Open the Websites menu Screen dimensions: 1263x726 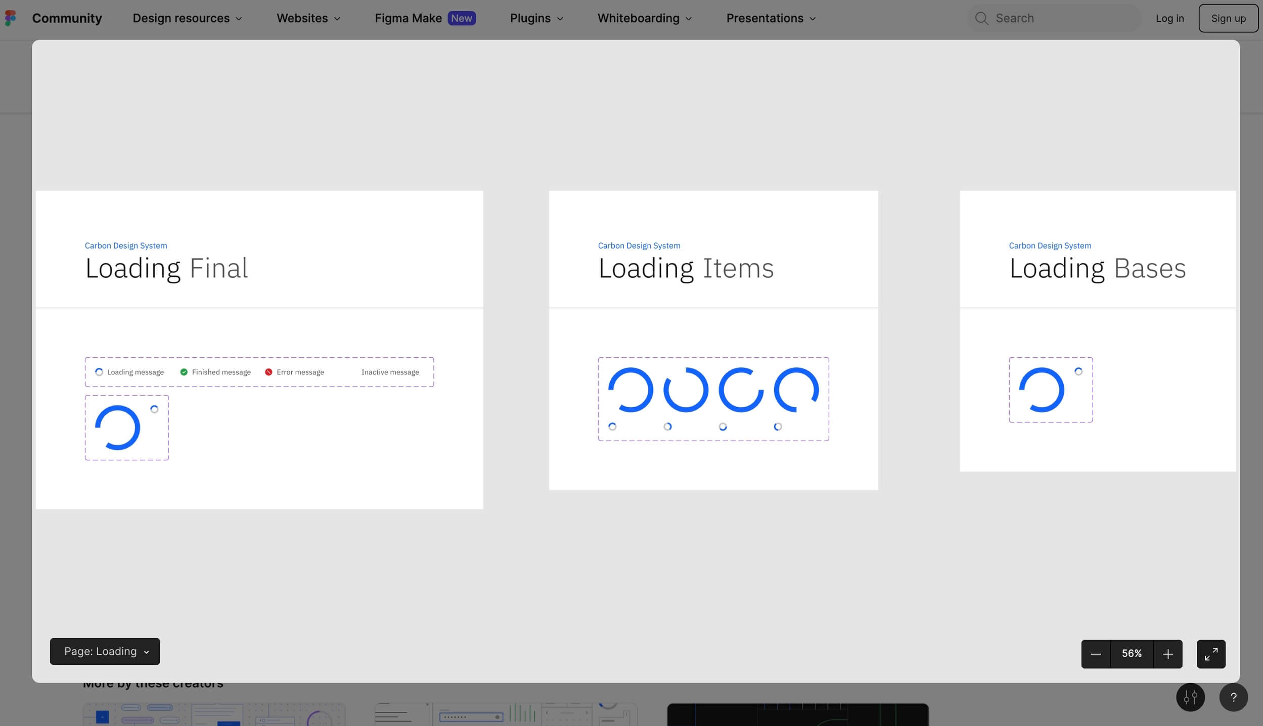pyautogui.click(x=308, y=18)
